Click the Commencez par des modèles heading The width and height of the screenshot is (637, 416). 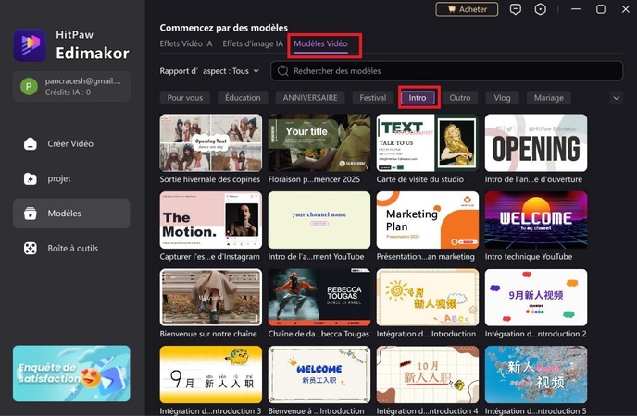(x=223, y=28)
